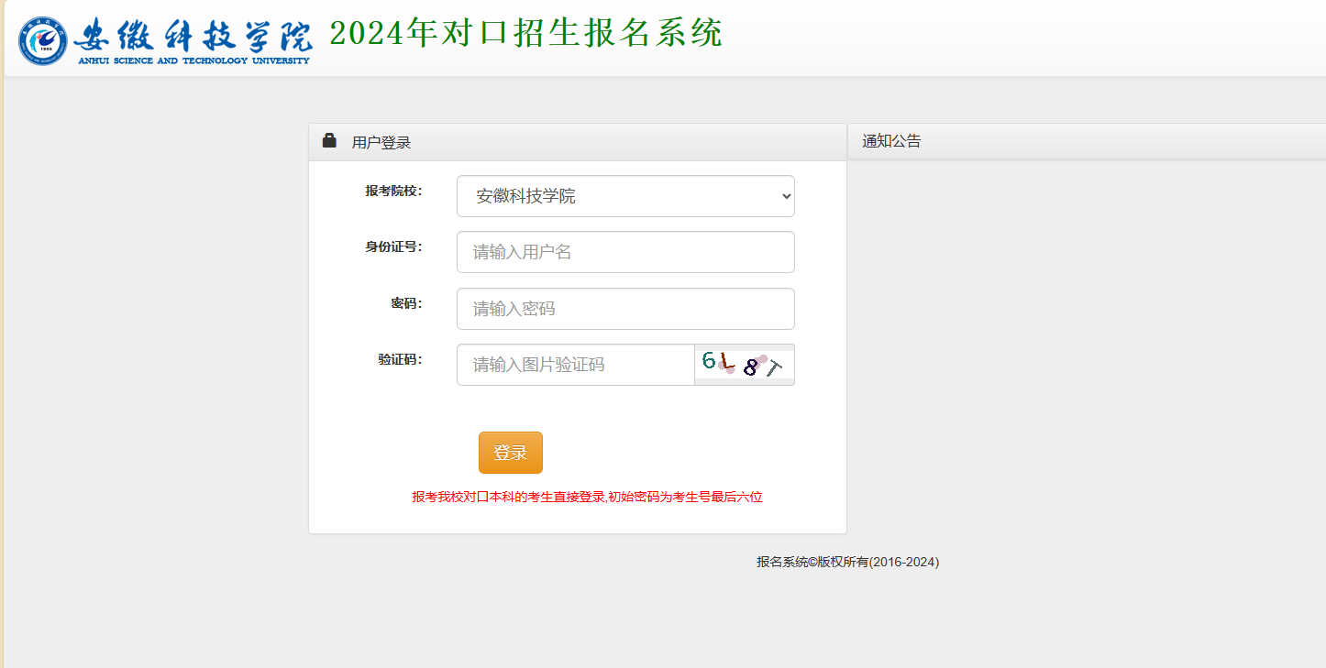Click the red initial password notice text
Screen dimensions: 1326x668
[587, 497]
